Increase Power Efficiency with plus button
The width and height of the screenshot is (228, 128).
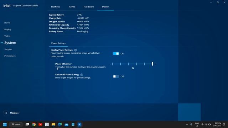point(155,64)
